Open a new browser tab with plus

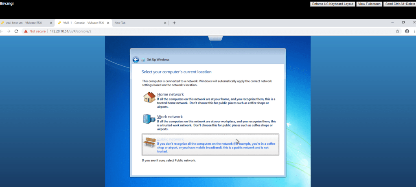174,23
